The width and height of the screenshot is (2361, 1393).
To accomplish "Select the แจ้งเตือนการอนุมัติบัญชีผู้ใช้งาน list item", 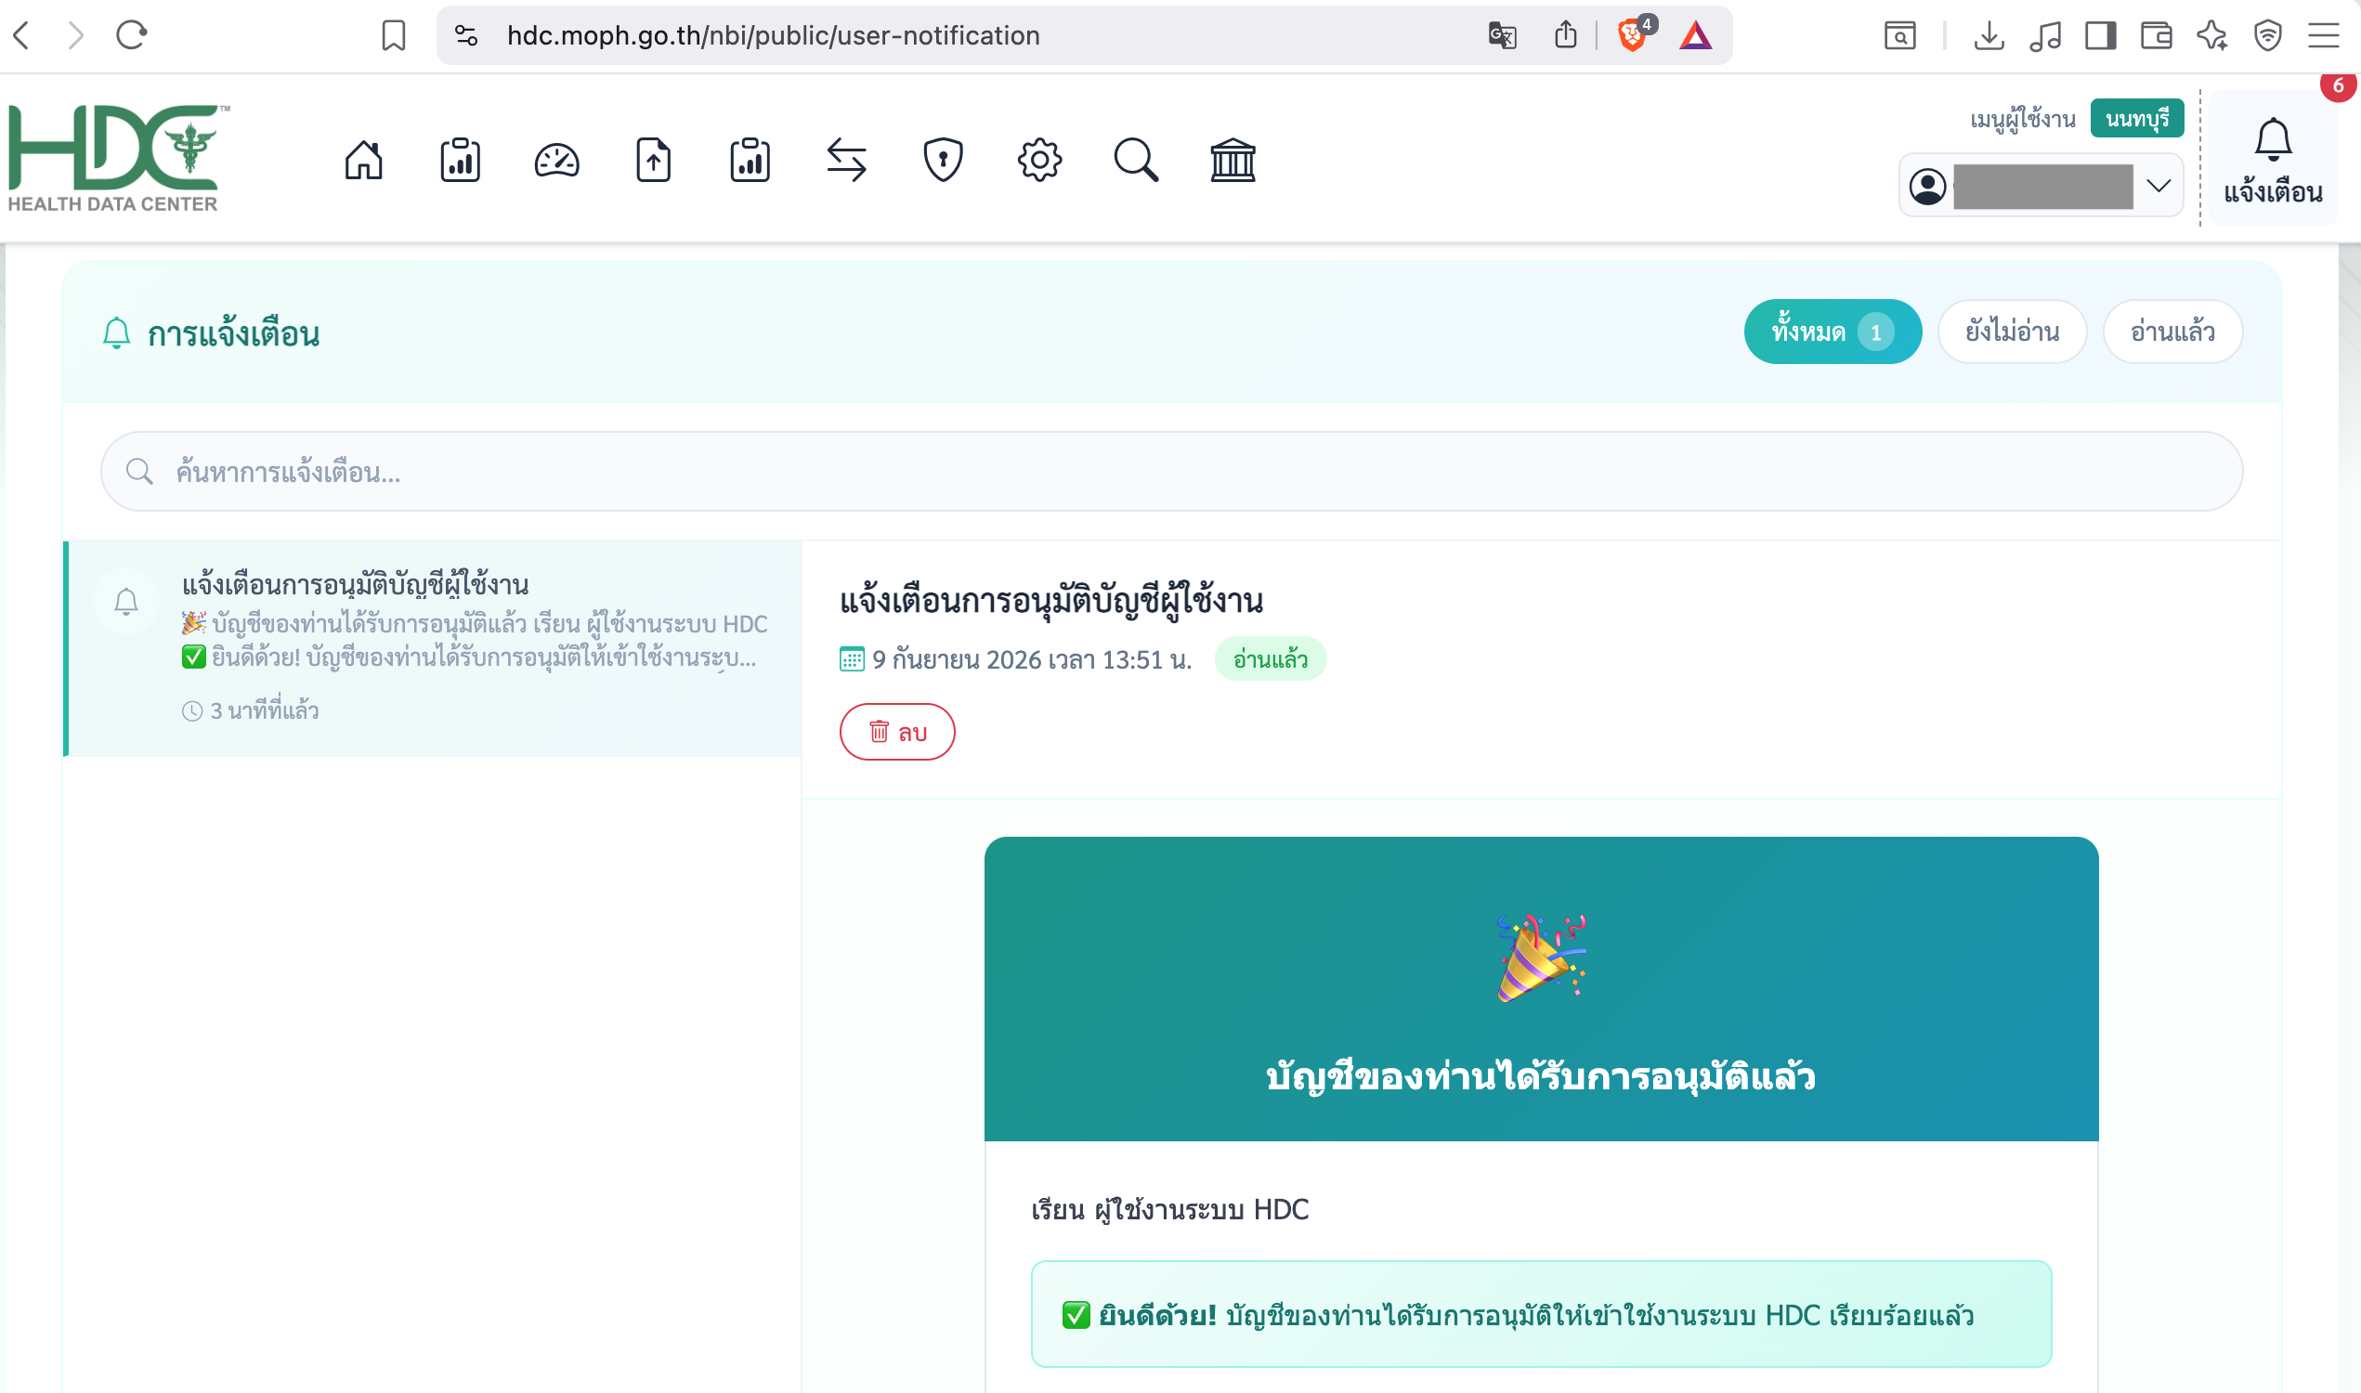I will [433, 648].
